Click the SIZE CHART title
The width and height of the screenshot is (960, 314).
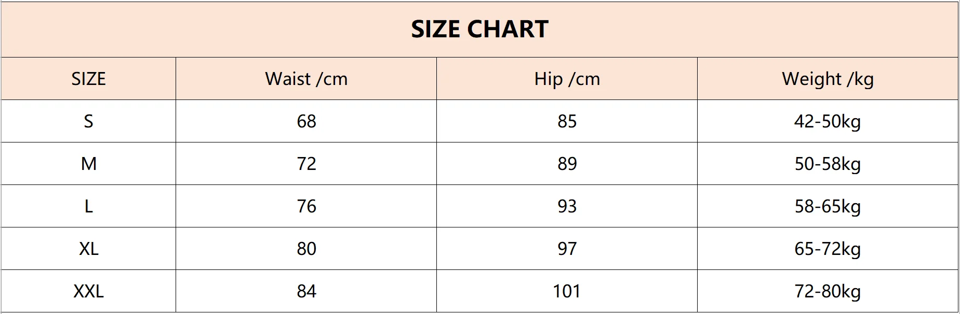[479, 29]
